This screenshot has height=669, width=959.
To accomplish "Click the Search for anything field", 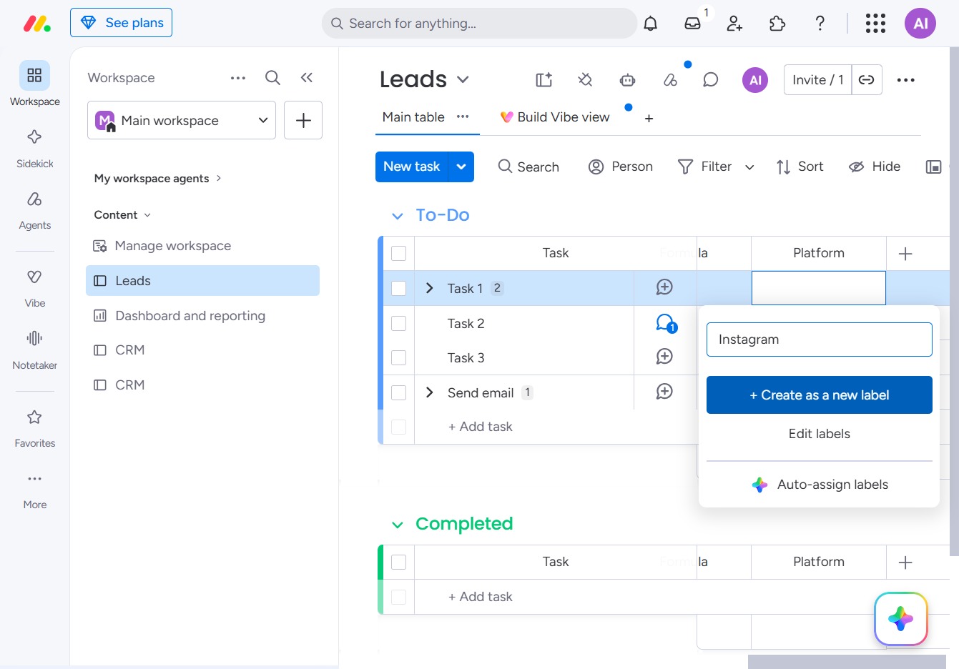I will coord(479,24).
